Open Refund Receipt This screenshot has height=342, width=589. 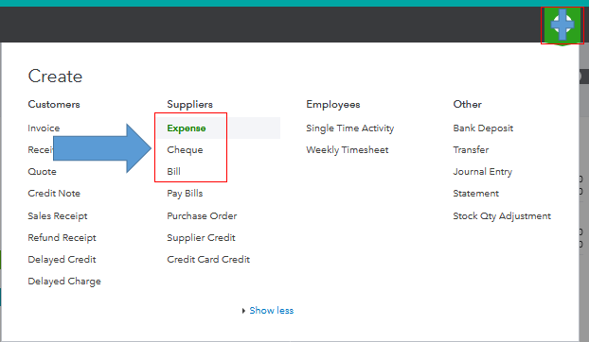click(62, 238)
